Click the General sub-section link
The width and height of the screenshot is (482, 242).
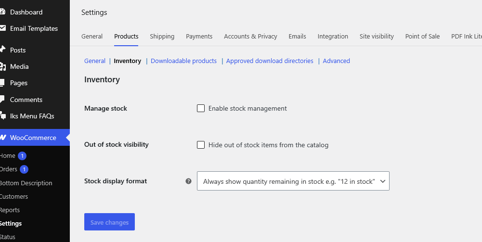point(95,61)
